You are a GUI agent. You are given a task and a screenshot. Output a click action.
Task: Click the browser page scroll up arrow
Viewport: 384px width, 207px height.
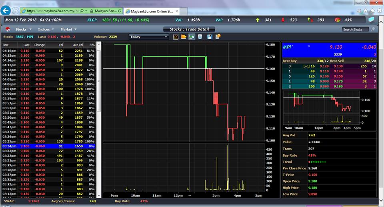coord(381,22)
